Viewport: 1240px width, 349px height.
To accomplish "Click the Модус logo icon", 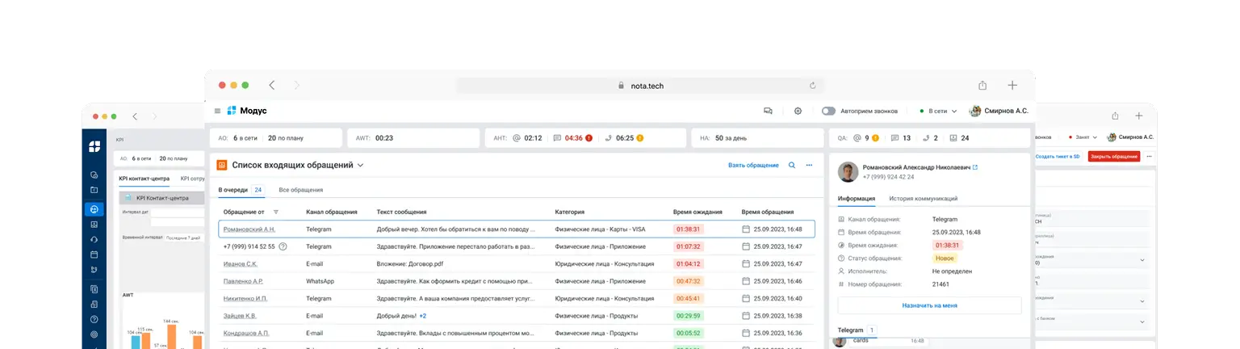I will coord(232,111).
